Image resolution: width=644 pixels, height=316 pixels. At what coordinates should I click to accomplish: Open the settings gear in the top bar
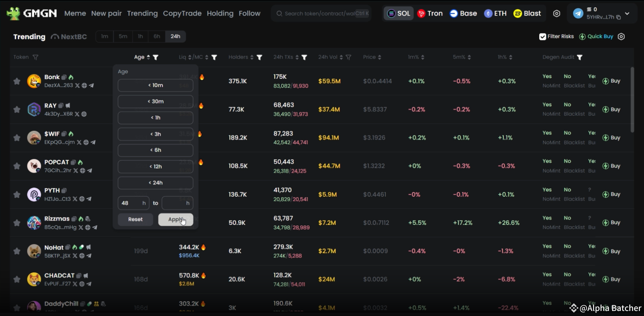coord(556,13)
